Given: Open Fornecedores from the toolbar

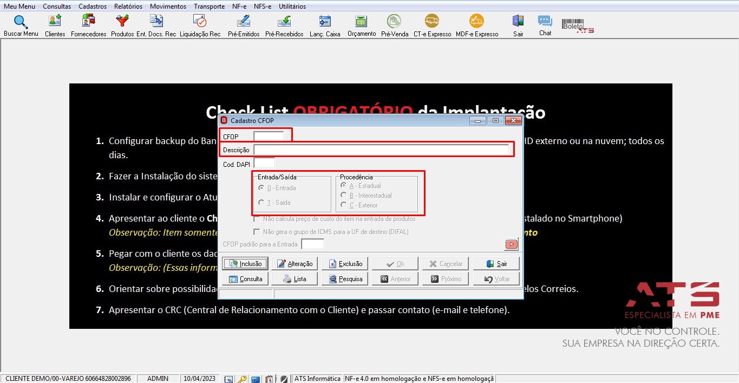Looking at the screenshot, I should pyautogui.click(x=88, y=25).
